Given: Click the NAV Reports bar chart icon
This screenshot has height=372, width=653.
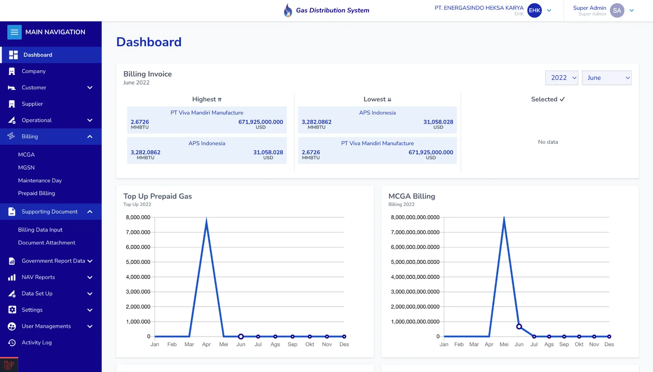Looking at the screenshot, I should (x=12, y=277).
